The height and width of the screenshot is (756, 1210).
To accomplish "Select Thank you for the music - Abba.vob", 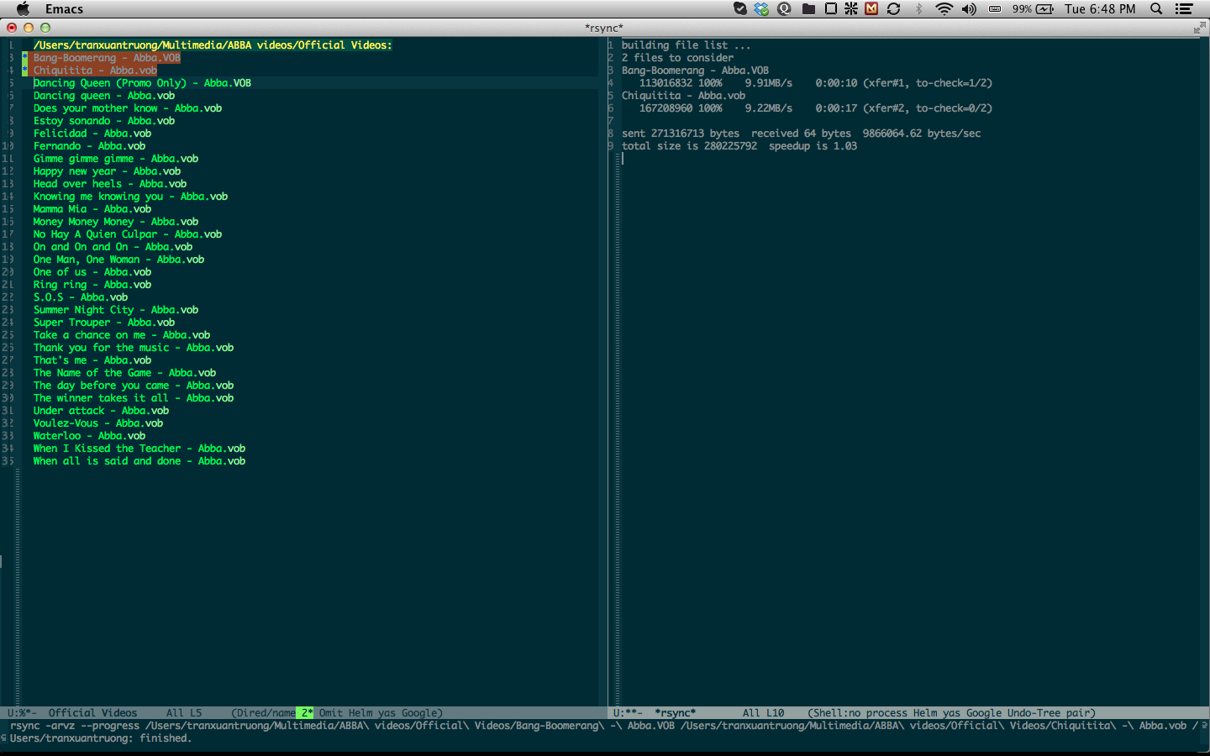I will 134,348.
